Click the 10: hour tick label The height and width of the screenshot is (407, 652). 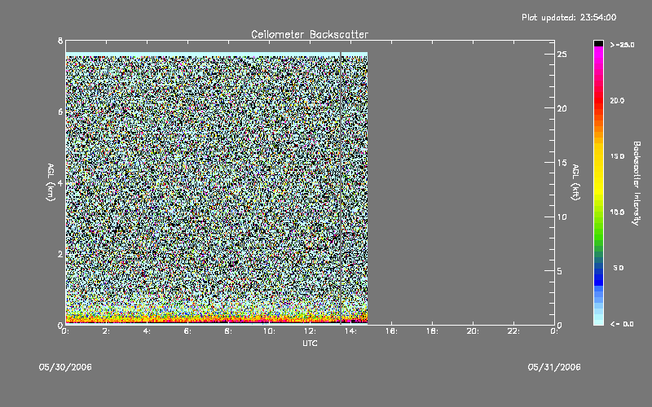coord(269,331)
